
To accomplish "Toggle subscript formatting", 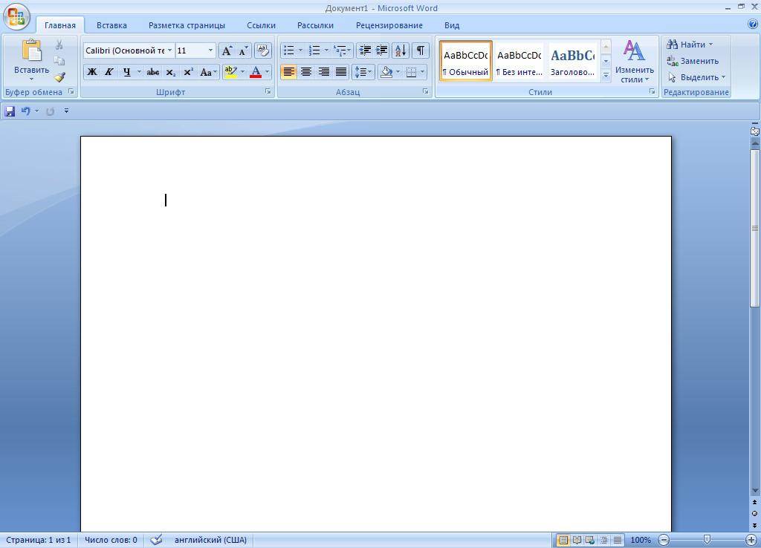I will click(170, 72).
